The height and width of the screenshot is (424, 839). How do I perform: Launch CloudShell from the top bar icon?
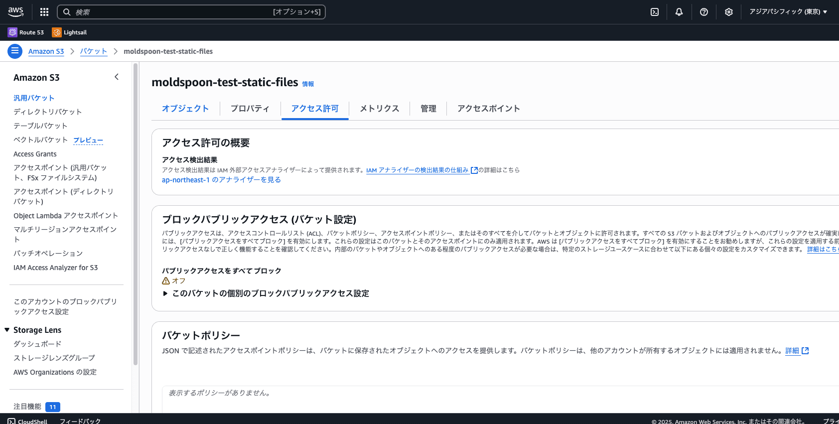[655, 12]
